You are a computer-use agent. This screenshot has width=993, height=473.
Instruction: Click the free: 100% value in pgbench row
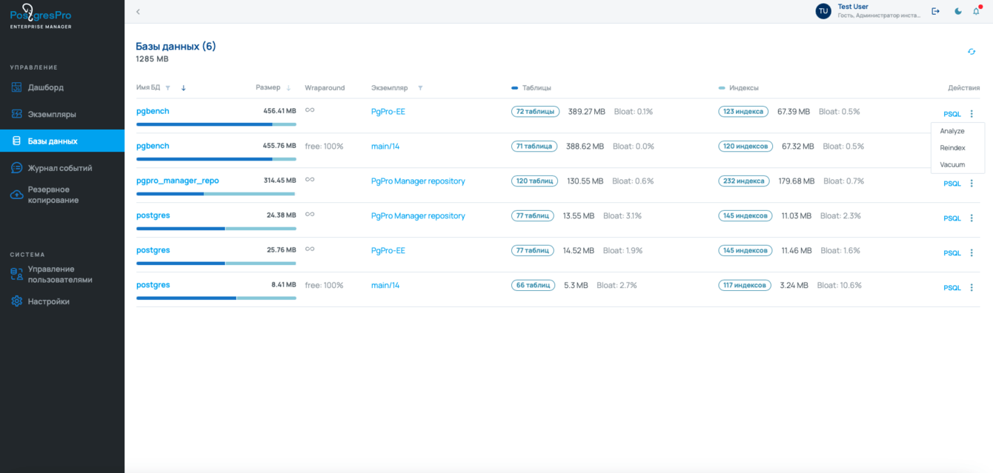point(324,147)
